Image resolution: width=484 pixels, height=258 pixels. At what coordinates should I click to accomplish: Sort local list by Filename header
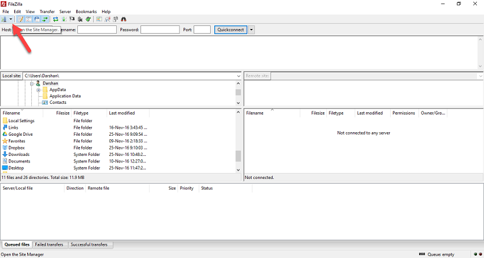(22, 113)
